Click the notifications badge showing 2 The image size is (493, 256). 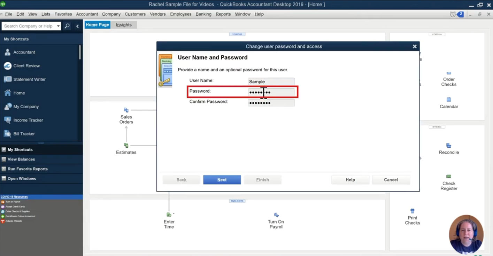tap(460, 14)
